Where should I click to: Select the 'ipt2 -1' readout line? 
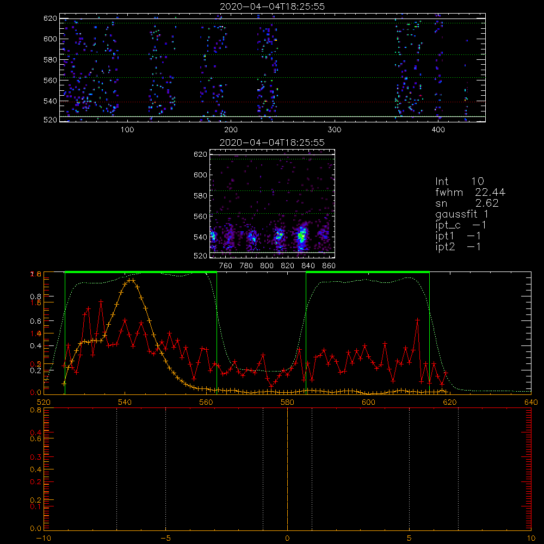tap(458, 246)
